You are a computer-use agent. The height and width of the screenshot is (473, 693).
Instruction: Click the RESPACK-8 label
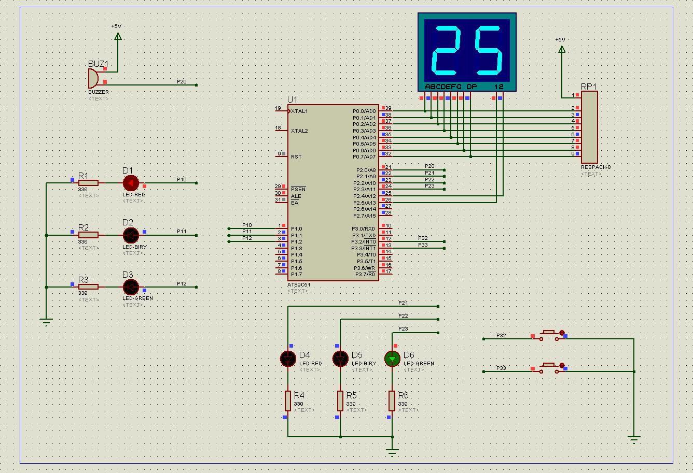pyautogui.click(x=595, y=167)
